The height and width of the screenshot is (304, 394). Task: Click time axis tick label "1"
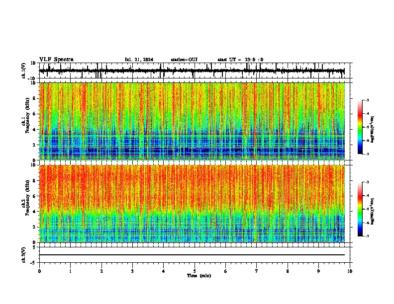pos(70,271)
